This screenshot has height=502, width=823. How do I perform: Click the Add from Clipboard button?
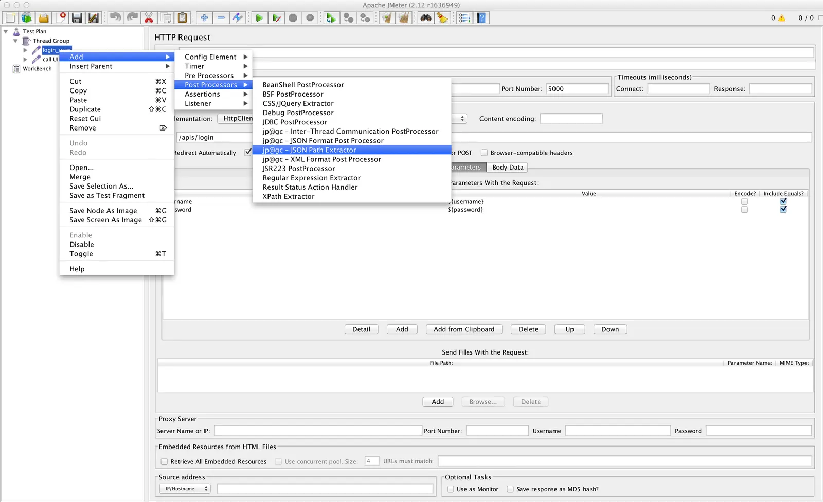click(464, 329)
